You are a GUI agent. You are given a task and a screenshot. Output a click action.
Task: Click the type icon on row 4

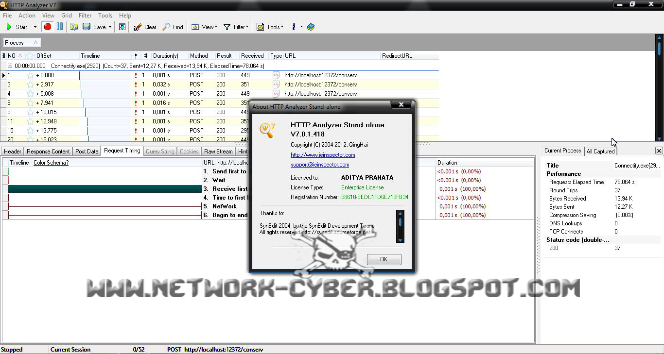click(276, 94)
